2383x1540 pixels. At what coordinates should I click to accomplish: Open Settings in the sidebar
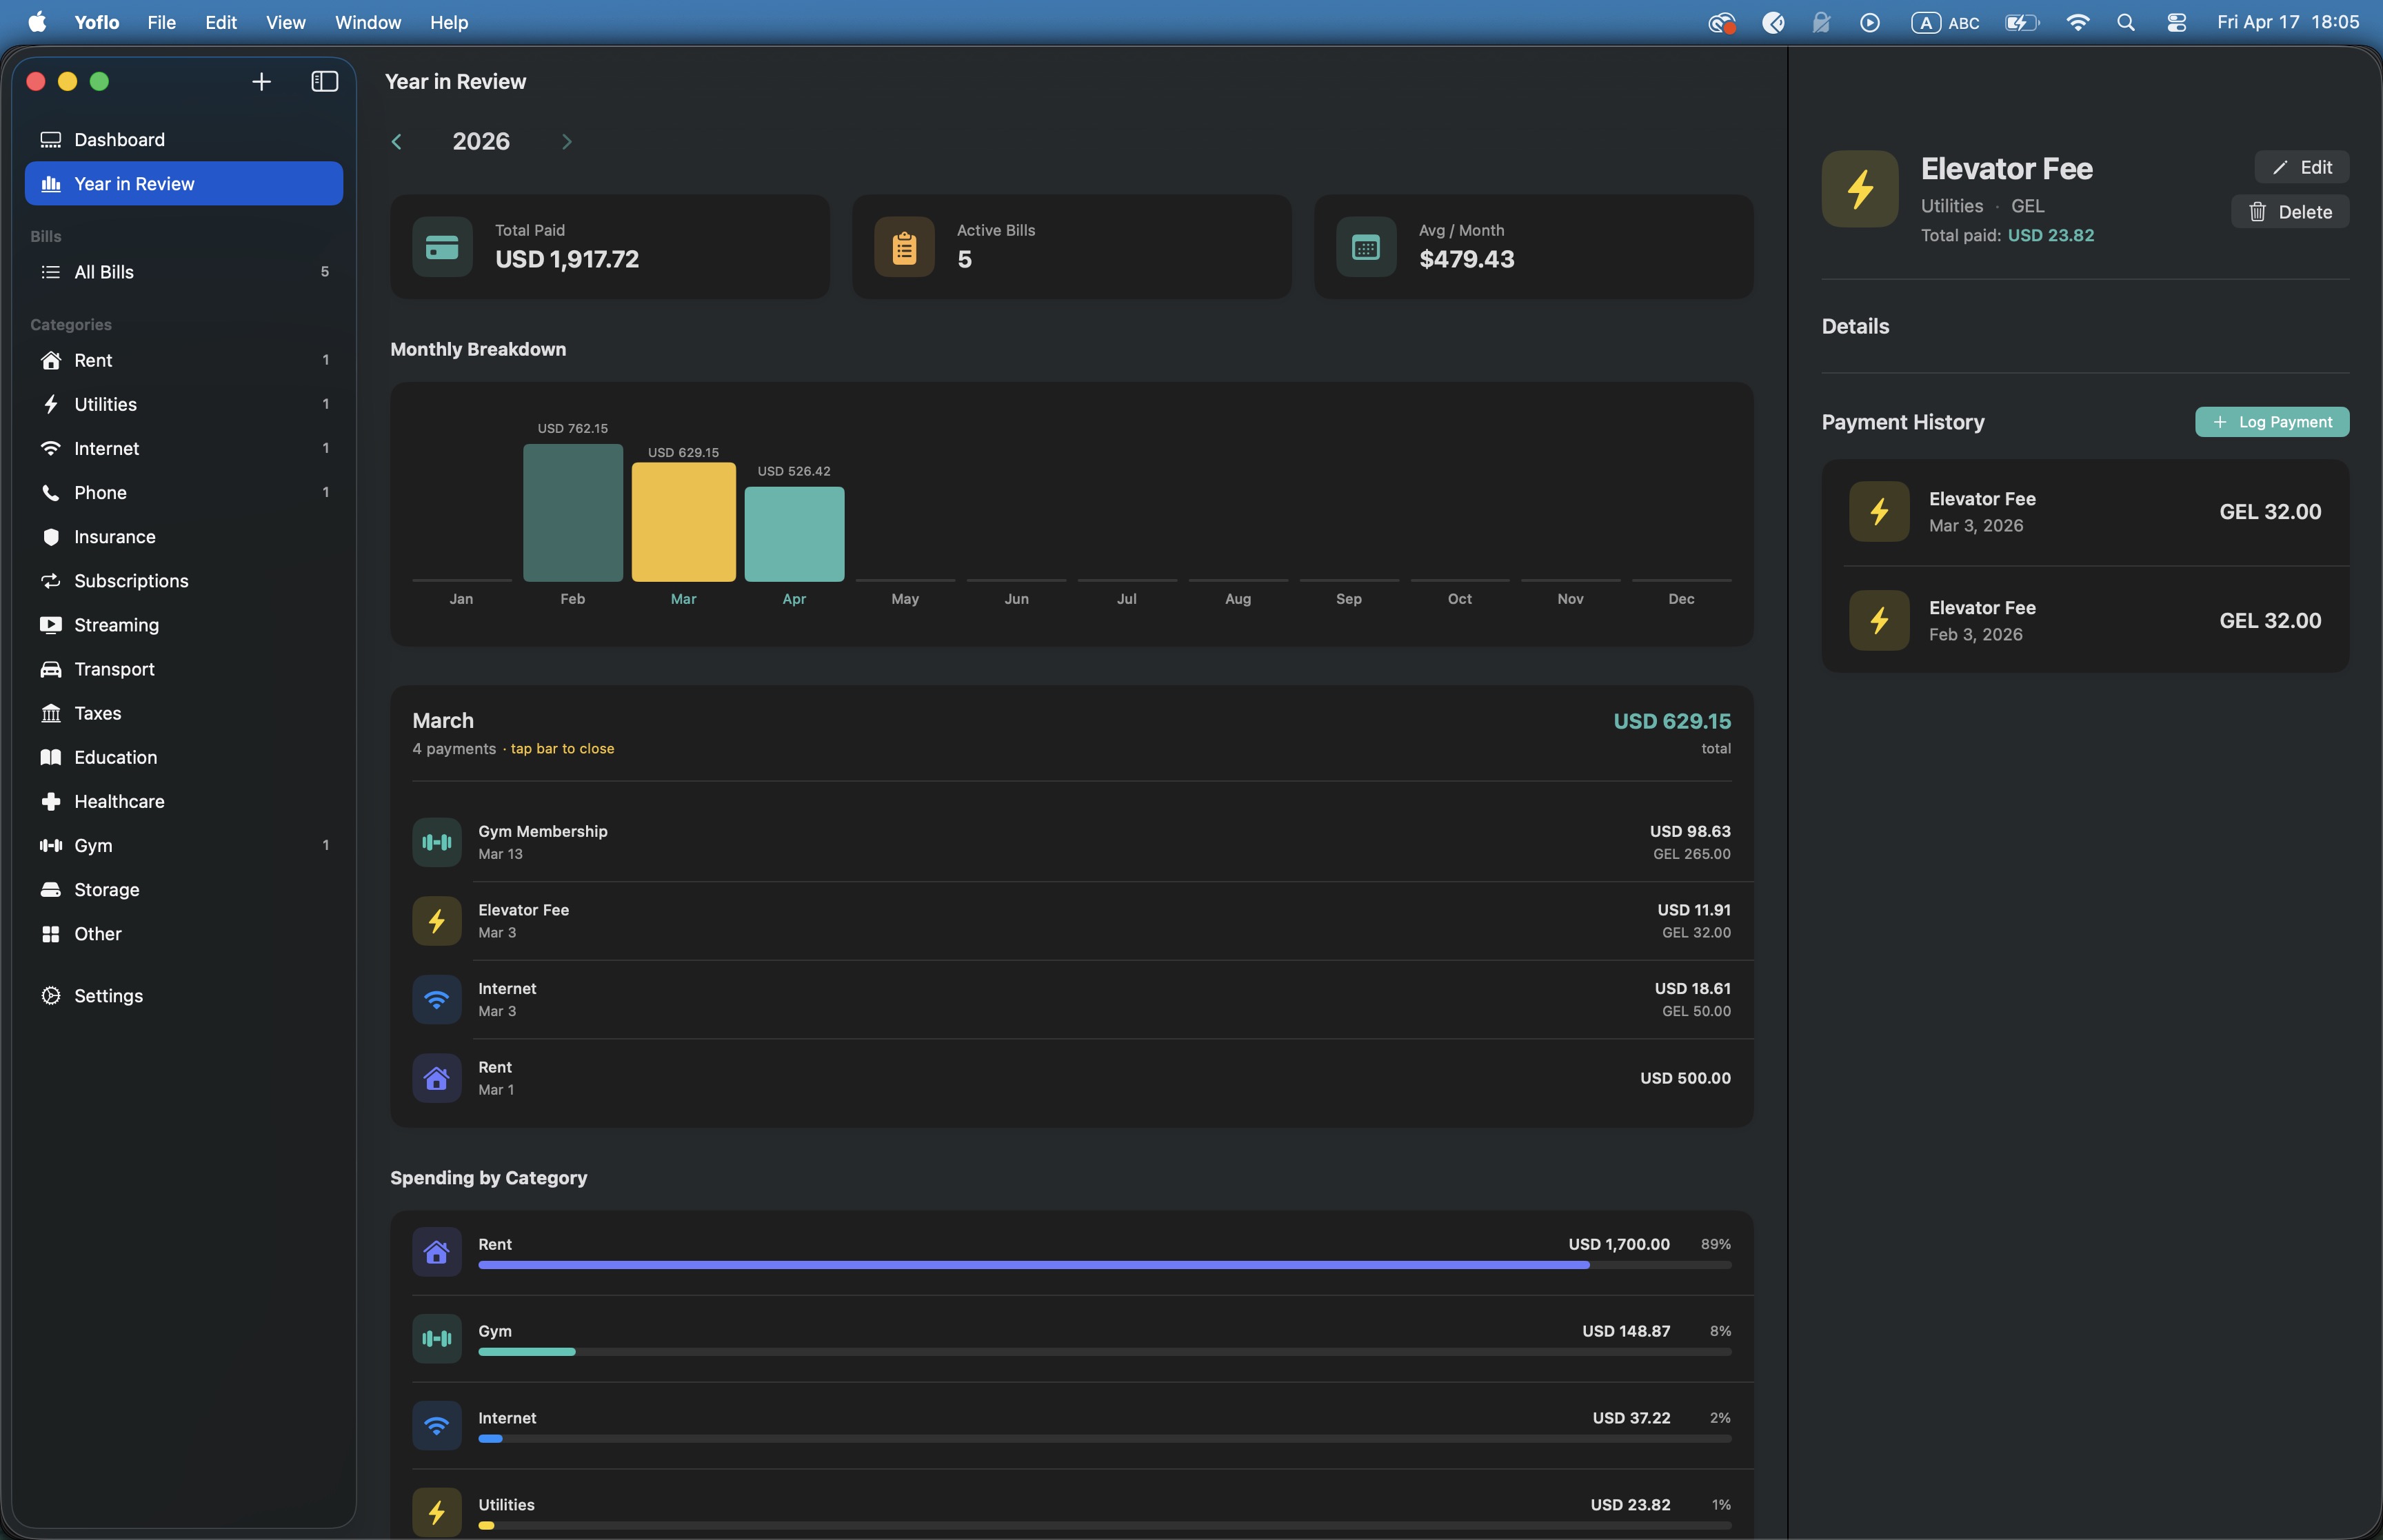pos(108,996)
